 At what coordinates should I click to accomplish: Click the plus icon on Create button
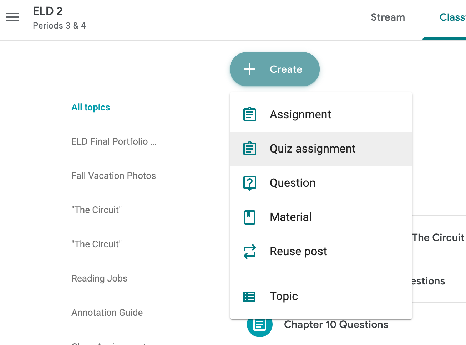[x=249, y=69]
